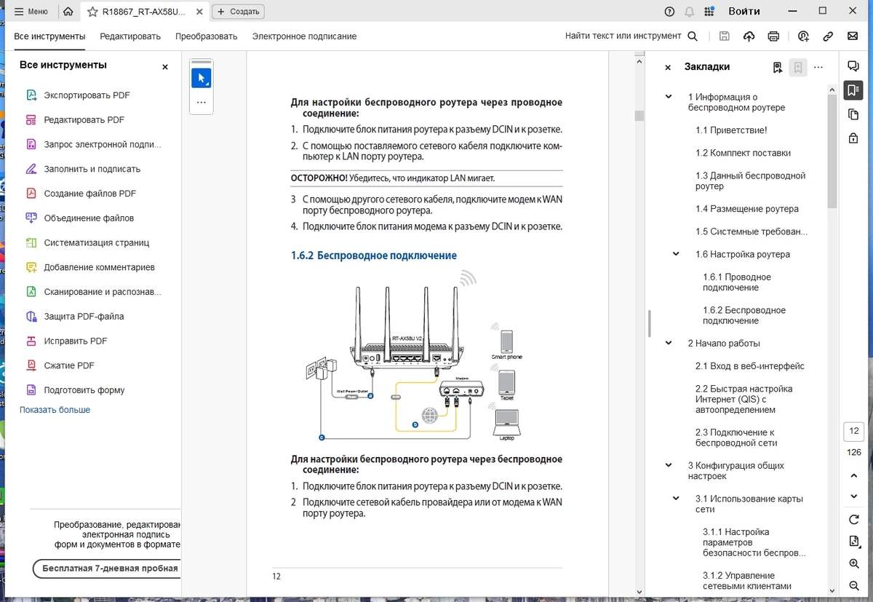Image resolution: width=873 pixels, height=602 pixels.
Task: Click the copy link icon in toolbar
Action: click(x=828, y=36)
